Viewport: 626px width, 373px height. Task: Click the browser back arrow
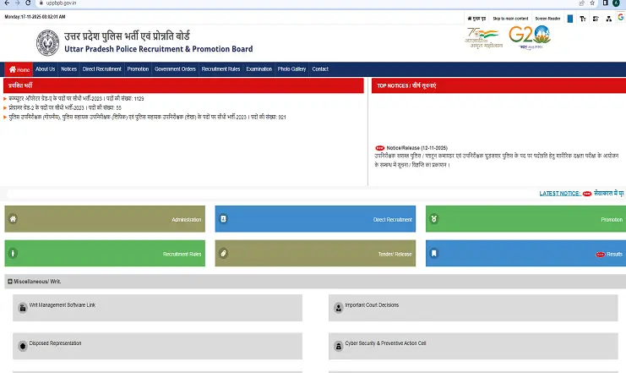[x=7, y=3]
